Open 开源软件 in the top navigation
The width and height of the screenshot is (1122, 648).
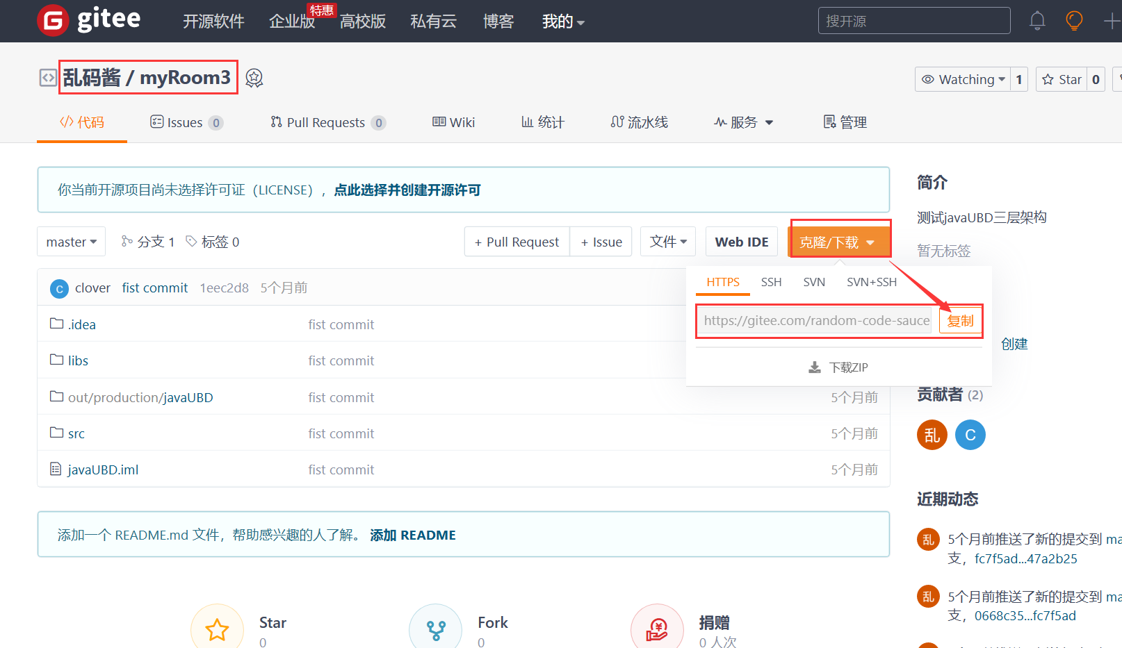click(x=213, y=22)
